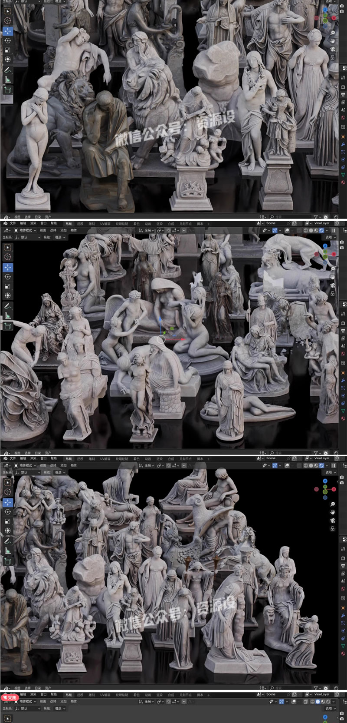This screenshot has width=347, height=723.
Task: Choose the Measure tool in first Blender window
Action: (x=7, y=80)
